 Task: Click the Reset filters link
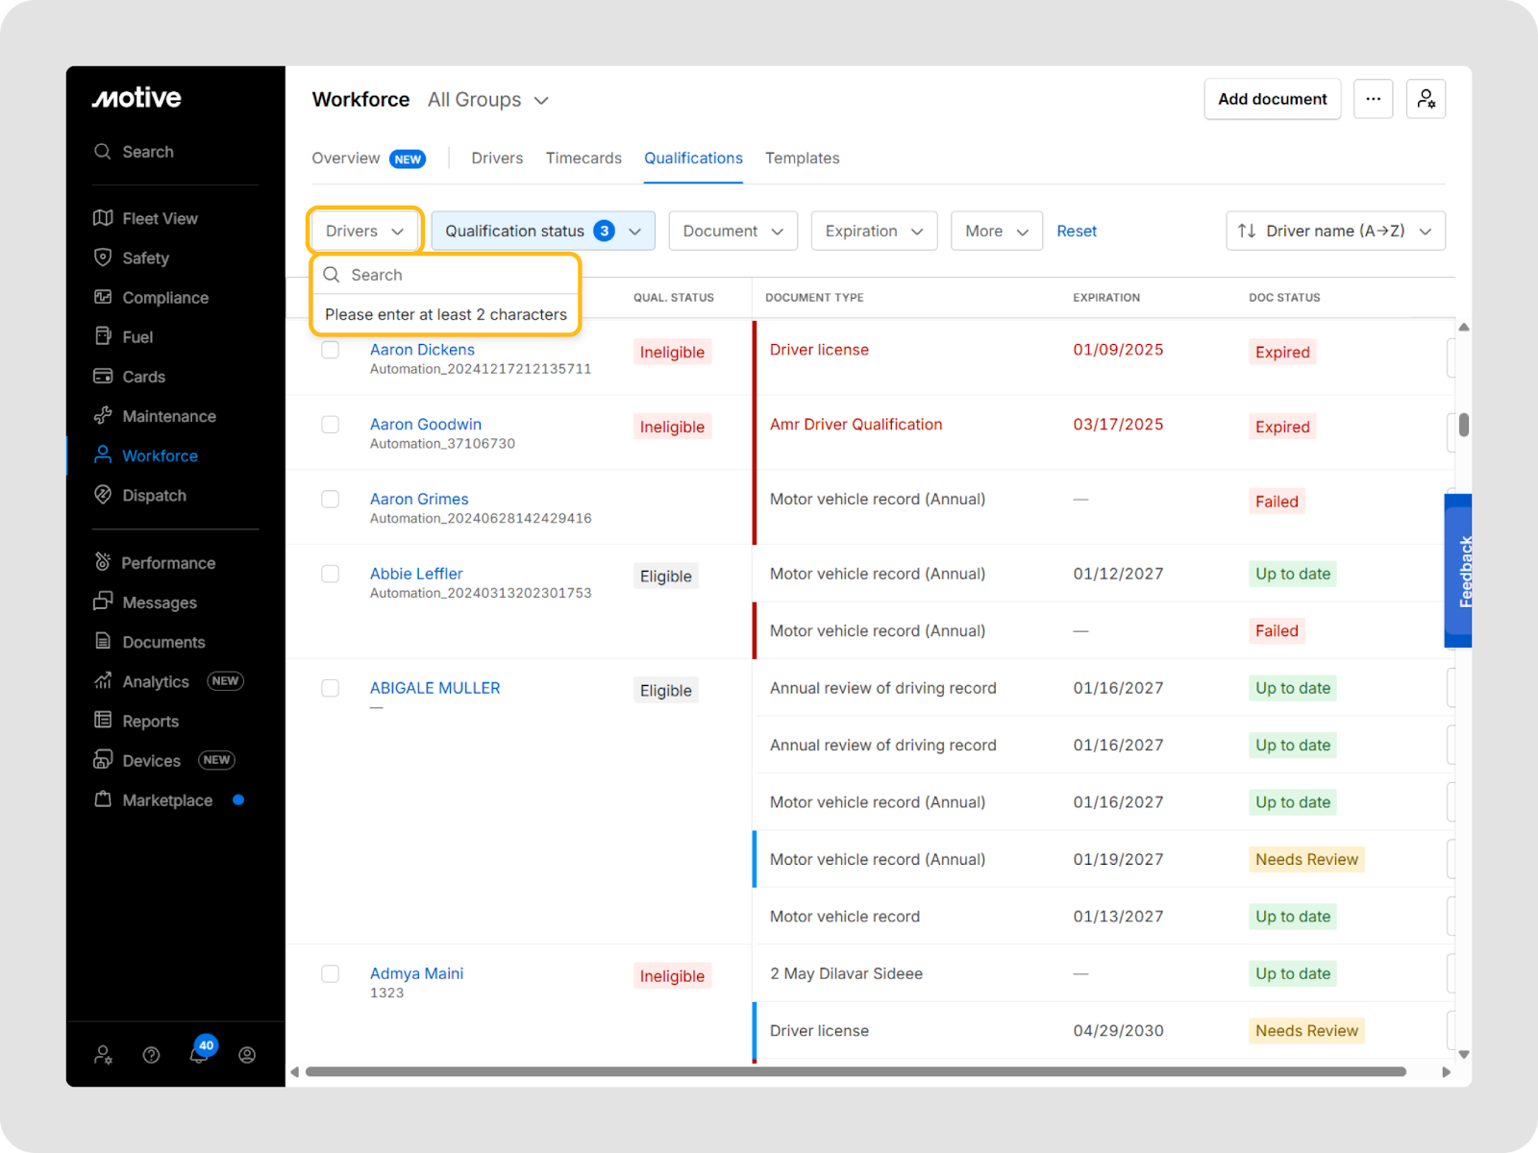pos(1076,231)
